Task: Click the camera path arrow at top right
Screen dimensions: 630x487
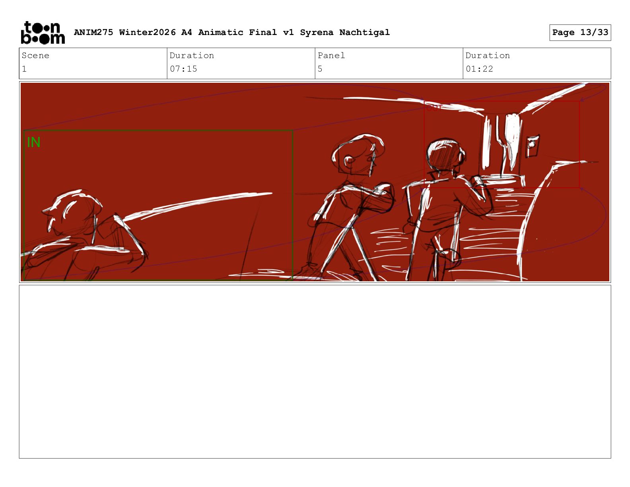Action: coord(582,99)
